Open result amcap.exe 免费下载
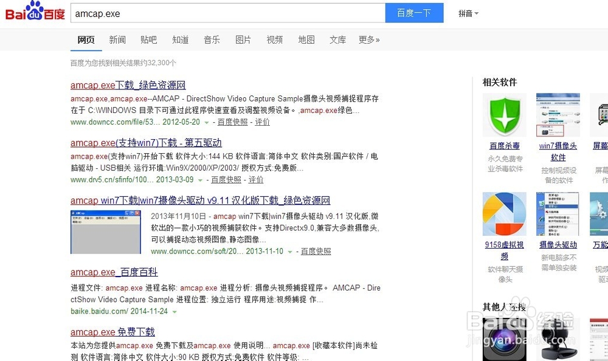 (x=113, y=332)
